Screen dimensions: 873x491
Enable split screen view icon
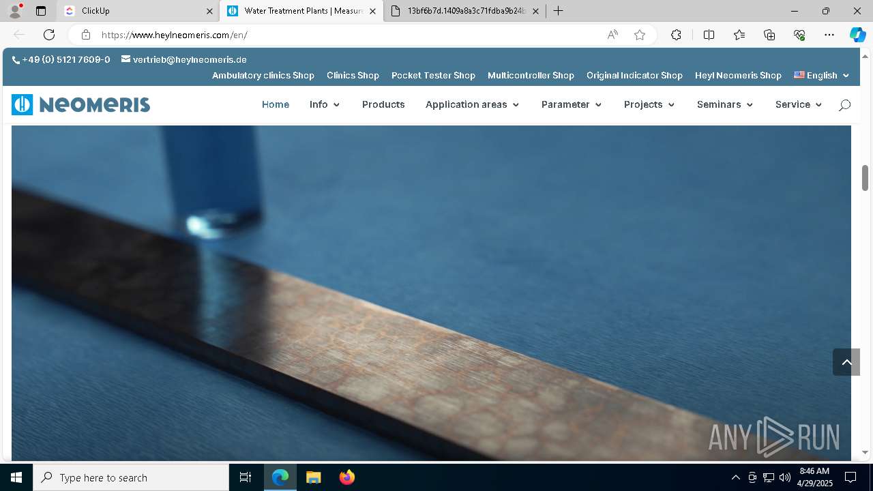(709, 35)
